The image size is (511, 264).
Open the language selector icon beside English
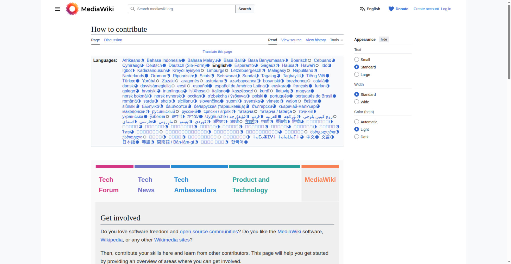362,9
